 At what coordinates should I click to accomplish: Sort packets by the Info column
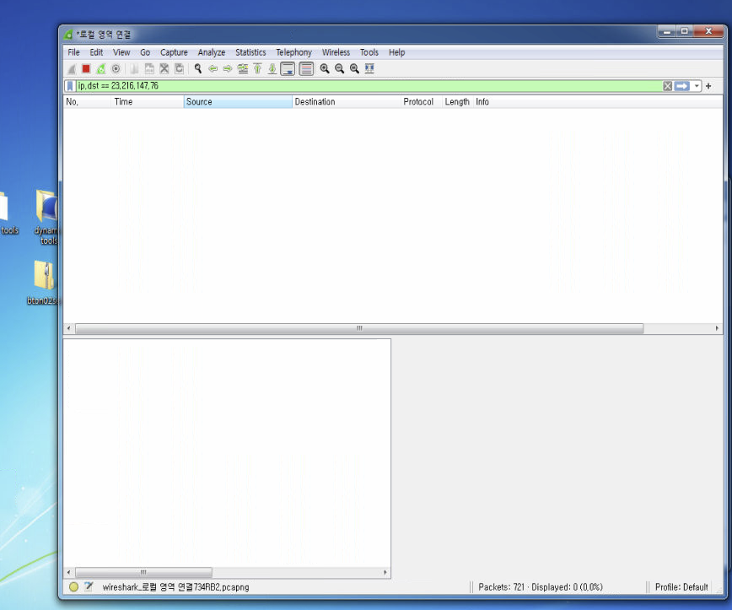pos(598,102)
